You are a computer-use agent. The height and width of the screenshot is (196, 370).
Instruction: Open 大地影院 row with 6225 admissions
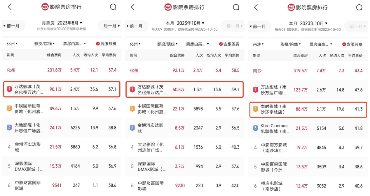62,128
